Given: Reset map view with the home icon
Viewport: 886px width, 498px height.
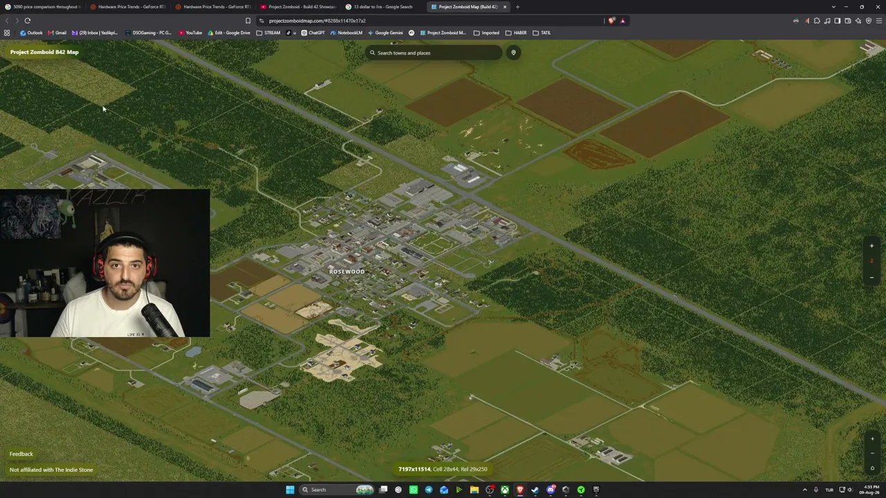Looking at the screenshot, I should [872, 468].
